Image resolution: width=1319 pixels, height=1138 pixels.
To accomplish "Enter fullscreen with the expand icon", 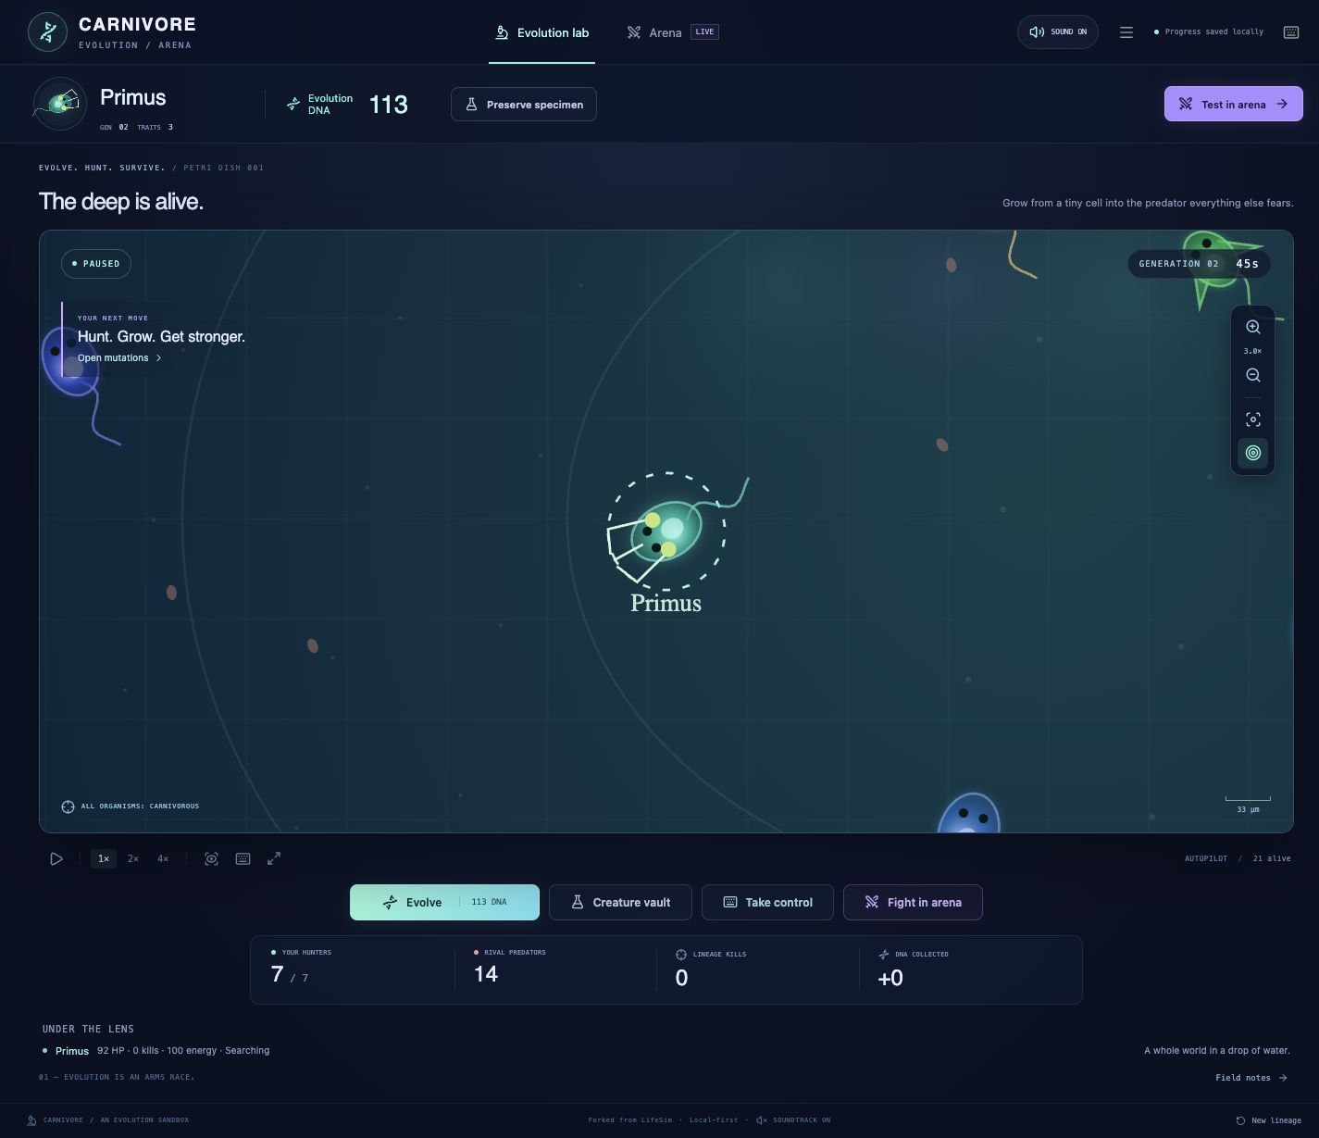I will tap(274, 858).
